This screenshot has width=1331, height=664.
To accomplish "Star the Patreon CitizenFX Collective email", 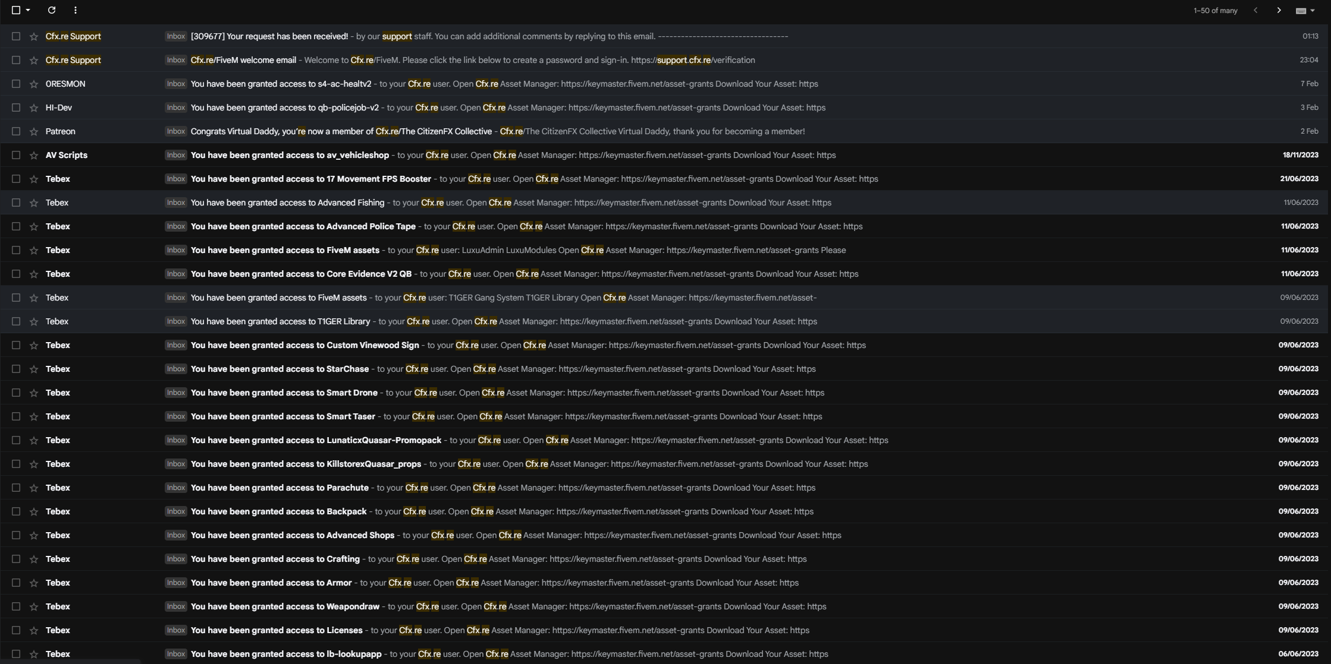I will tap(34, 131).
